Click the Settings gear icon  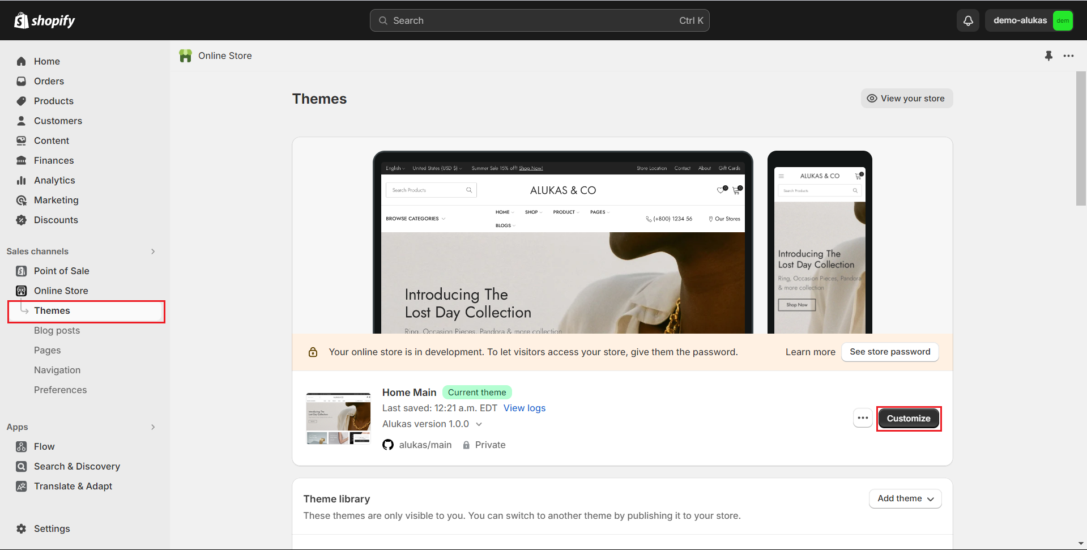click(22, 528)
